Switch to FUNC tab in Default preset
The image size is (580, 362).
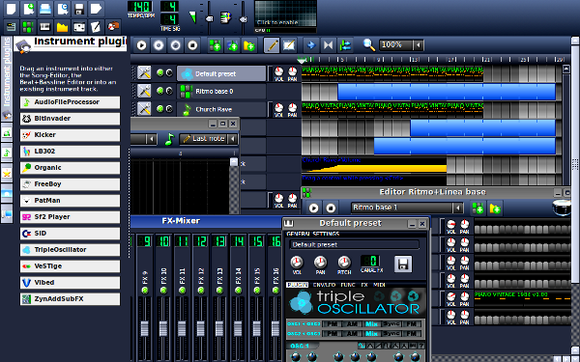click(348, 285)
